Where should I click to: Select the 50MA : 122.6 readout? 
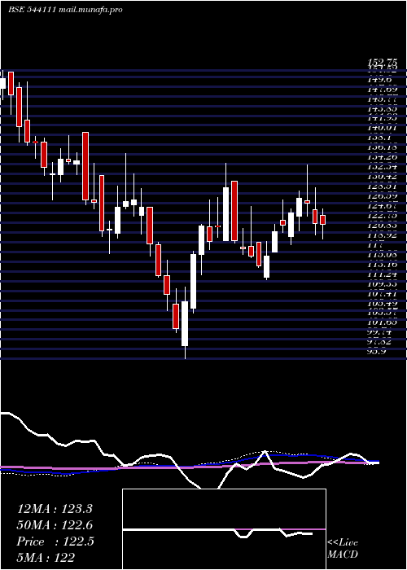tap(55, 525)
